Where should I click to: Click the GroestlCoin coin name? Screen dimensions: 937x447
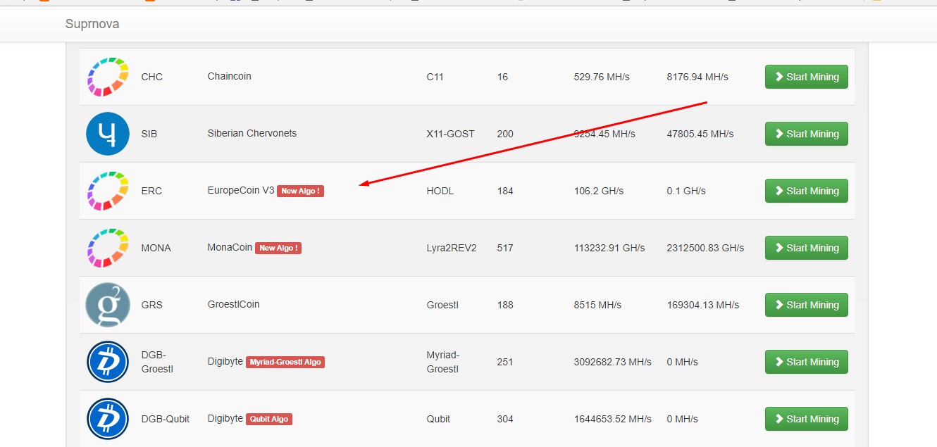(x=234, y=304)
